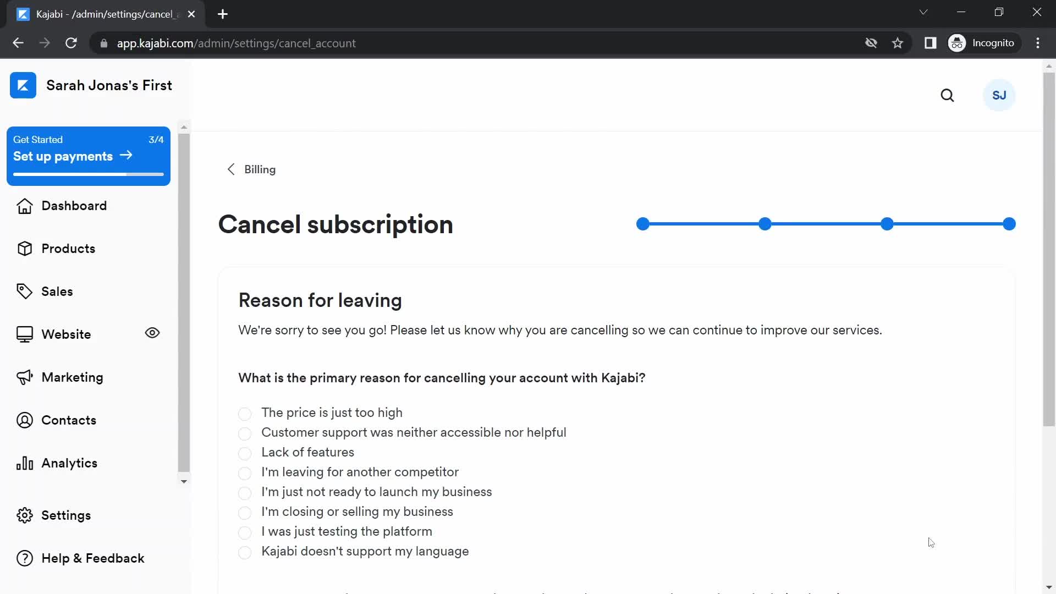Viewport: 1056px width, 594px height.
Task: Open the SJ profile avatar
Action: click(999, 96)
